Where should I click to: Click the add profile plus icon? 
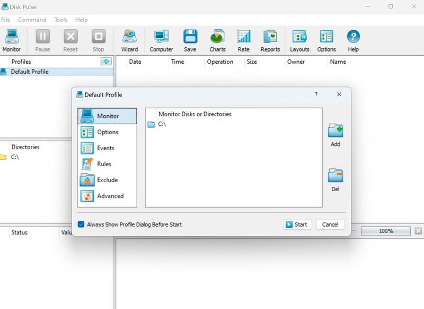[x=107, y=62]
